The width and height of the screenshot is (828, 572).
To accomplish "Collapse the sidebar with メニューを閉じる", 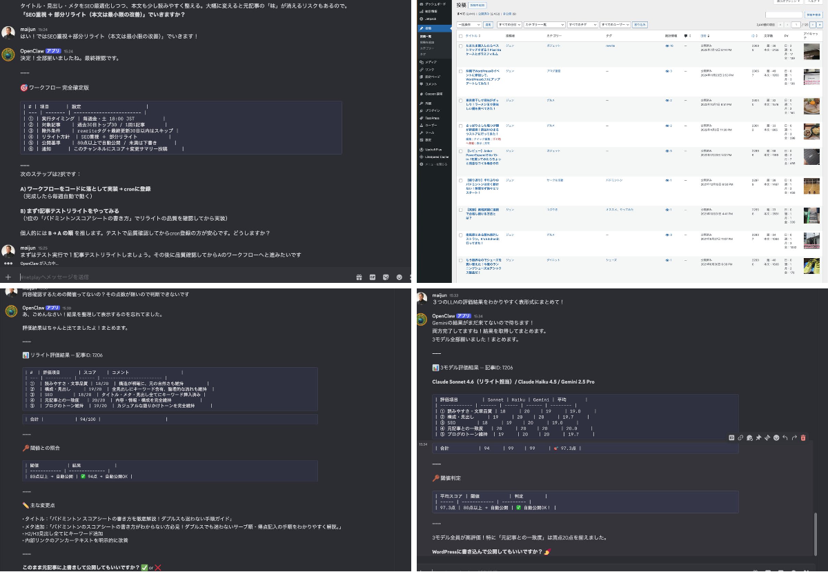I will (x=435, y=164).
